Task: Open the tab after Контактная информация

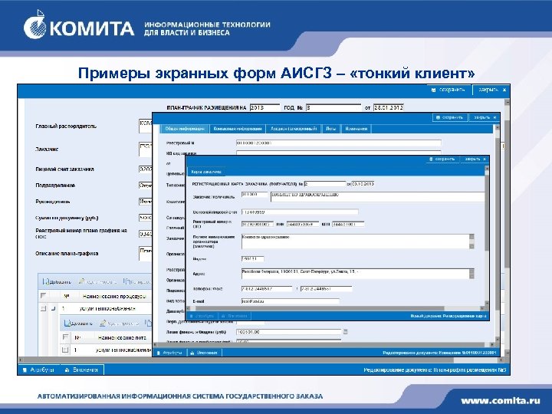Action: pyautogui.click(x=294, y=129)
